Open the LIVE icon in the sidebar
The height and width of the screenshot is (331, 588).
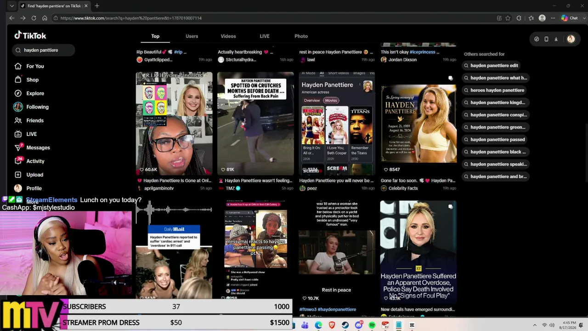(x=18, y=134)
